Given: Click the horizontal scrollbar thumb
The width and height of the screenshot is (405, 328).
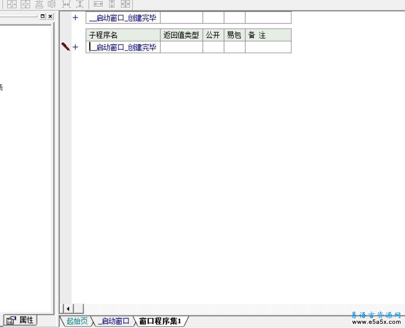Looking at the screenshot, I should [79, 309].
